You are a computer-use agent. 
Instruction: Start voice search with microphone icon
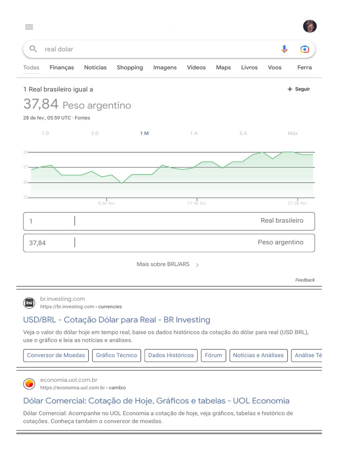(284, 49)
